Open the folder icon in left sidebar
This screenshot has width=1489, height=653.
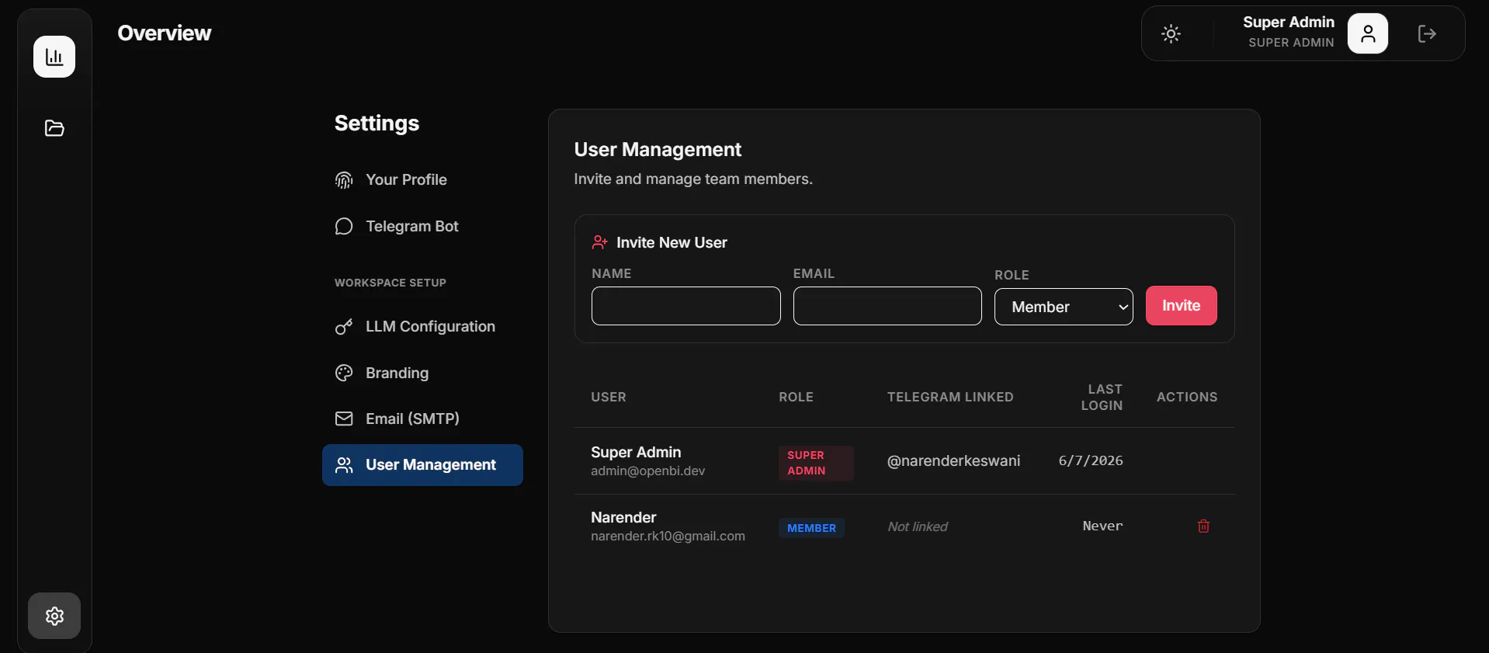point(54,128)
